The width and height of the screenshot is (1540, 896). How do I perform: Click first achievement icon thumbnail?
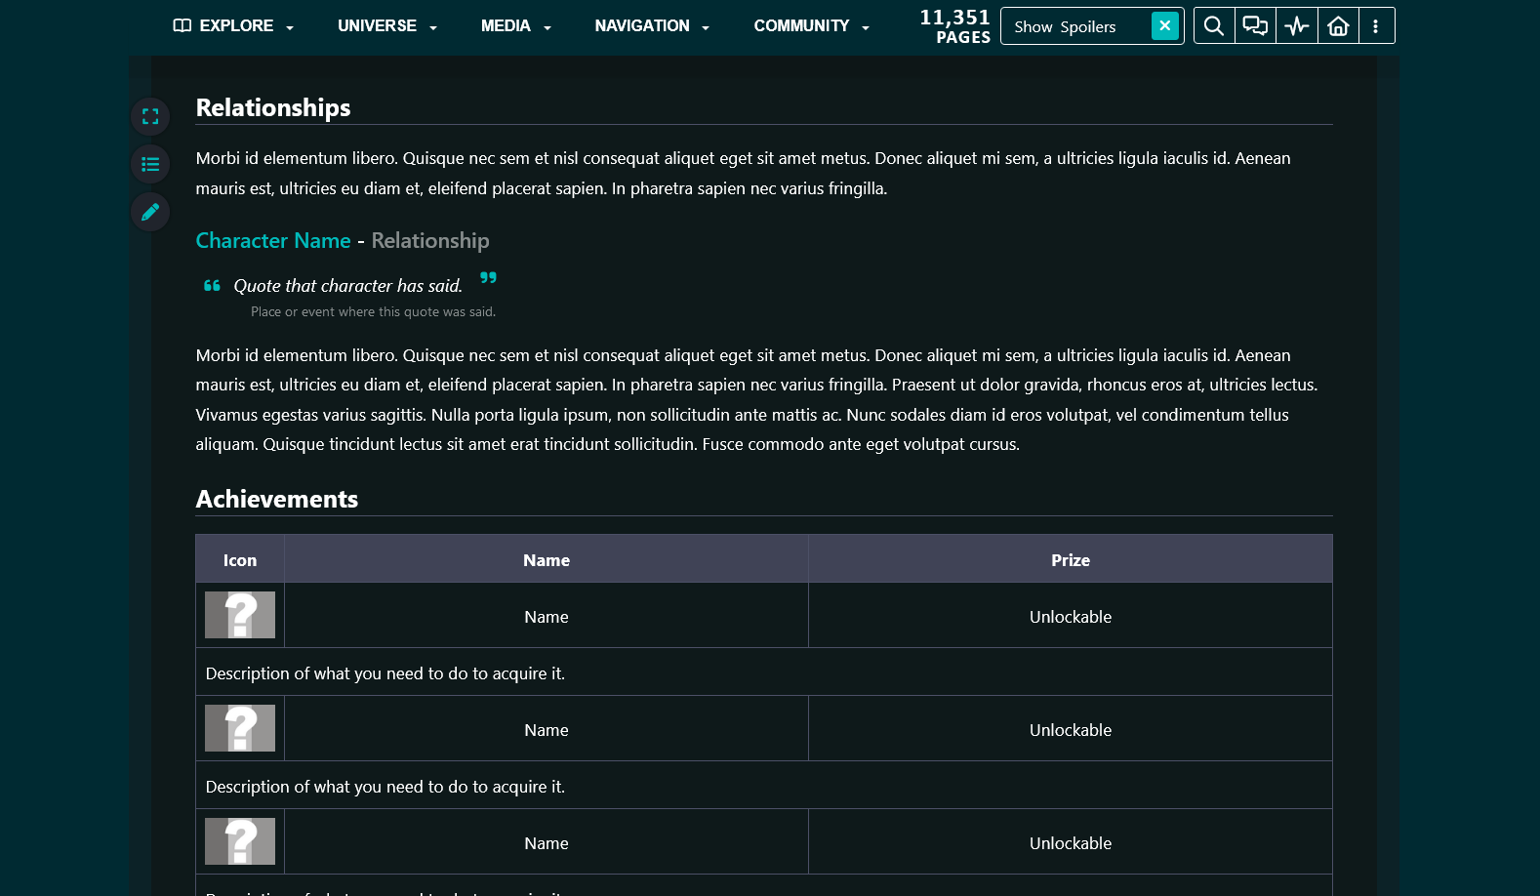240,615
